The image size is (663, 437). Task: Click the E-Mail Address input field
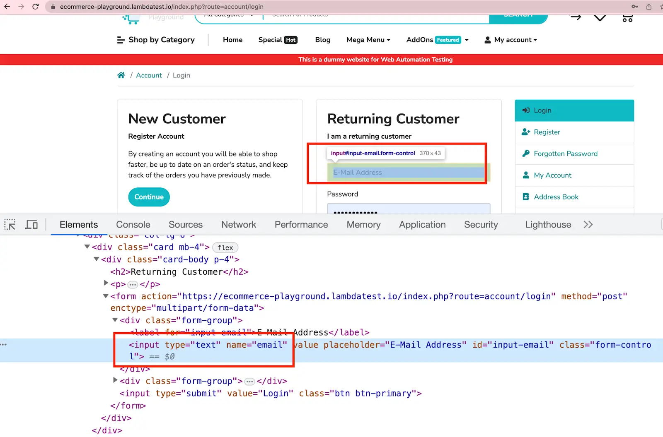click(408, 173)
